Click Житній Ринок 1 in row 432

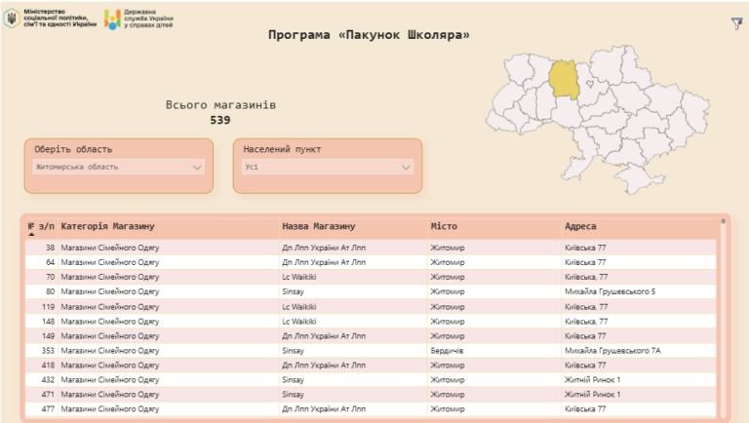click(592, 380)
